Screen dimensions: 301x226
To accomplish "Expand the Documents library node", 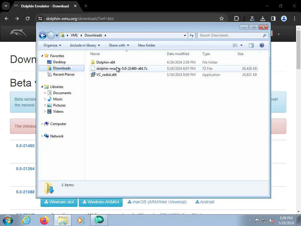I will coord(45,93).
